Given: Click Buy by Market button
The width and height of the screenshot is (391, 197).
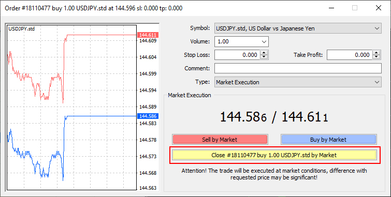Looking at the screenshot, I should click(x=328, y=140).
